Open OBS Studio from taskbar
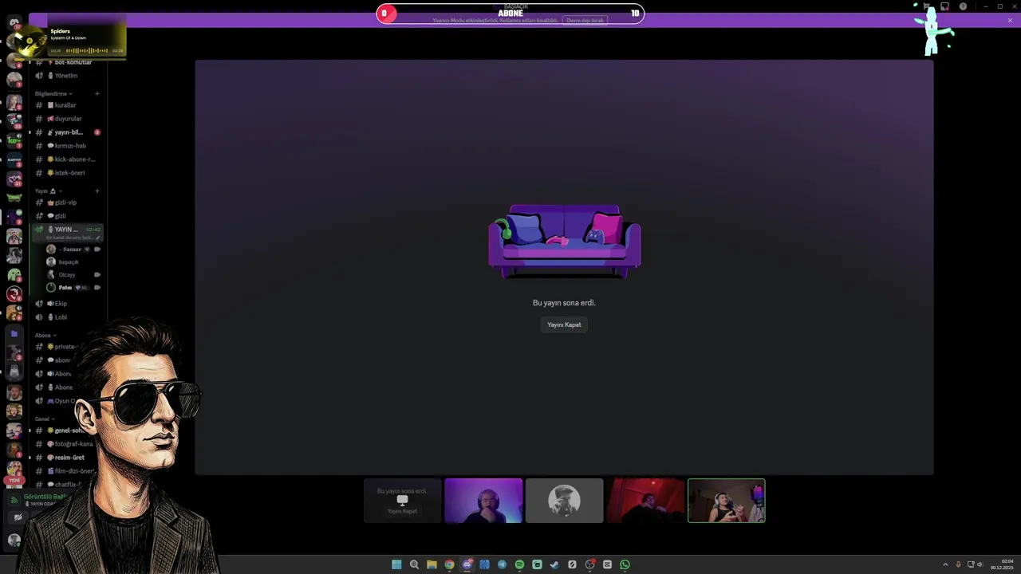The height and width of the screenshot is (574, 1021). [x=589, y=564]
